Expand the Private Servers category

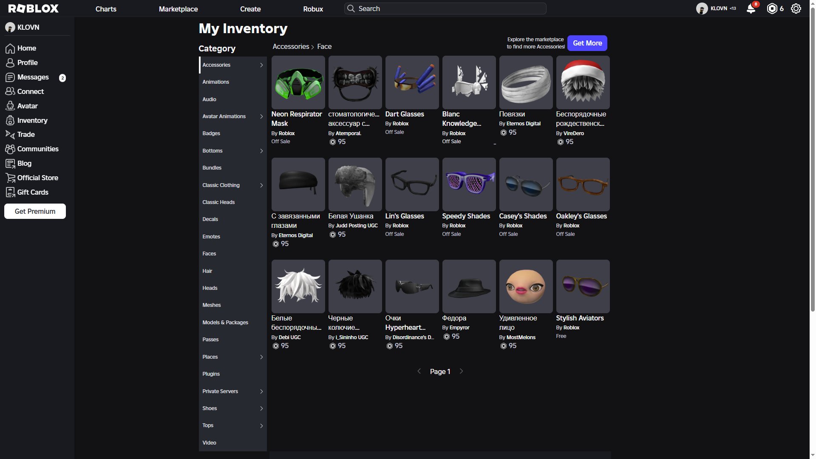tap(261, 391)
